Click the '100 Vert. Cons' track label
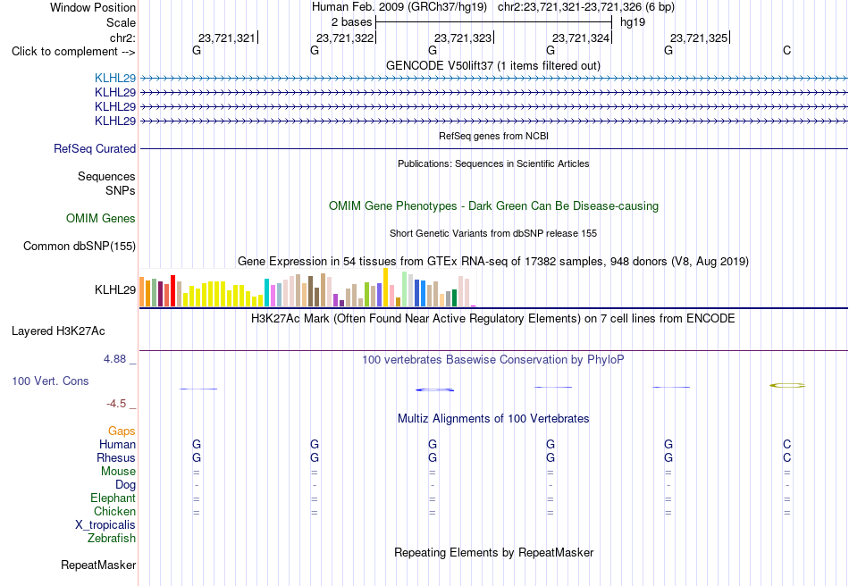 (x=50, y=381)
